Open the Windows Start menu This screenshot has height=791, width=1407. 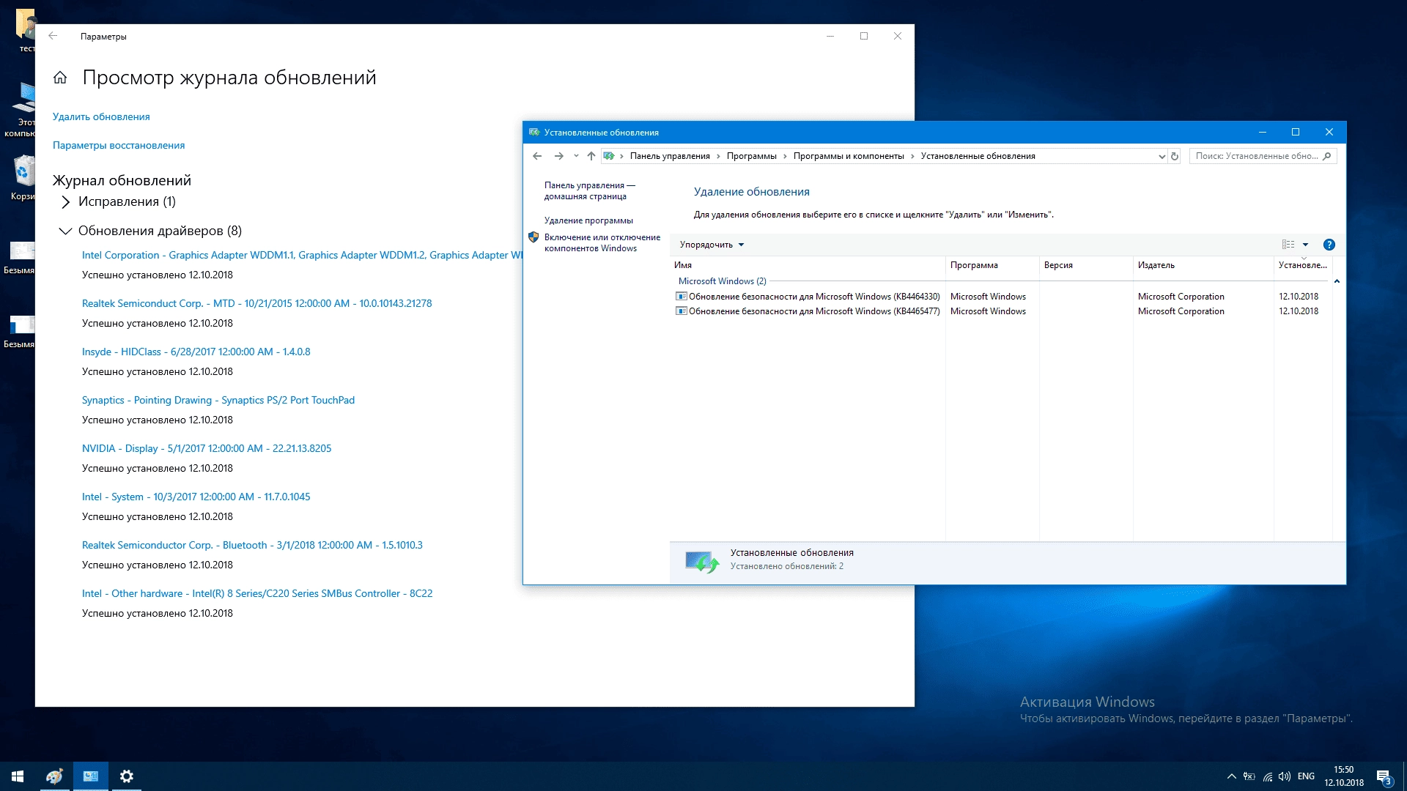[18, 776]
